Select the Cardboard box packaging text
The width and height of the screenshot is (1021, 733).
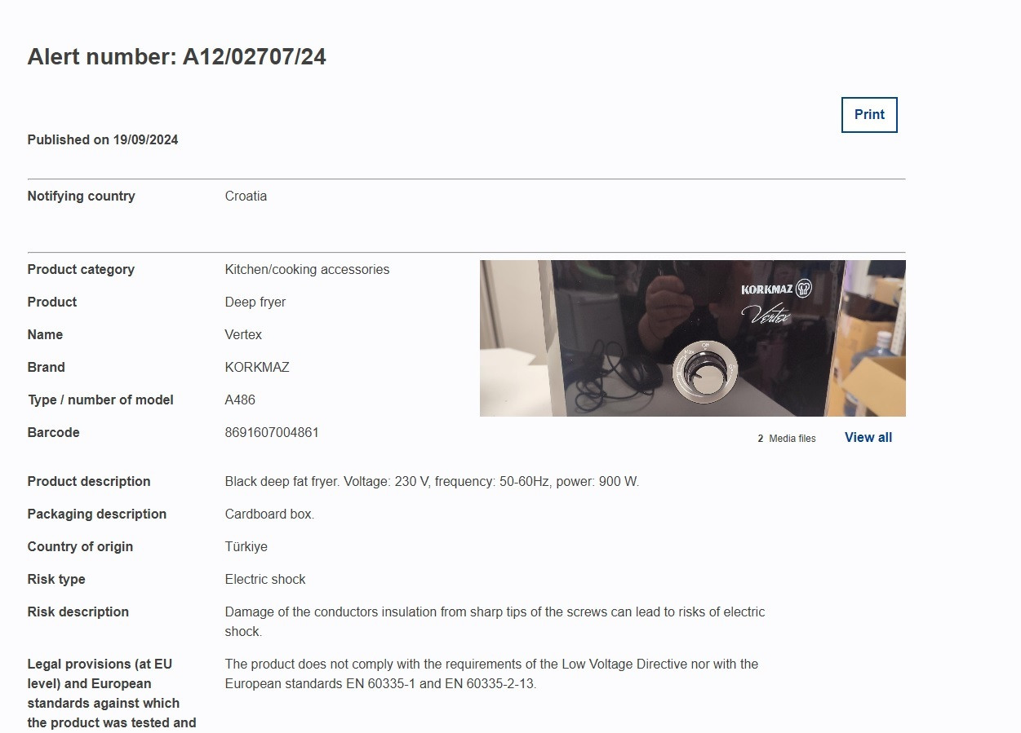[269, 514]
